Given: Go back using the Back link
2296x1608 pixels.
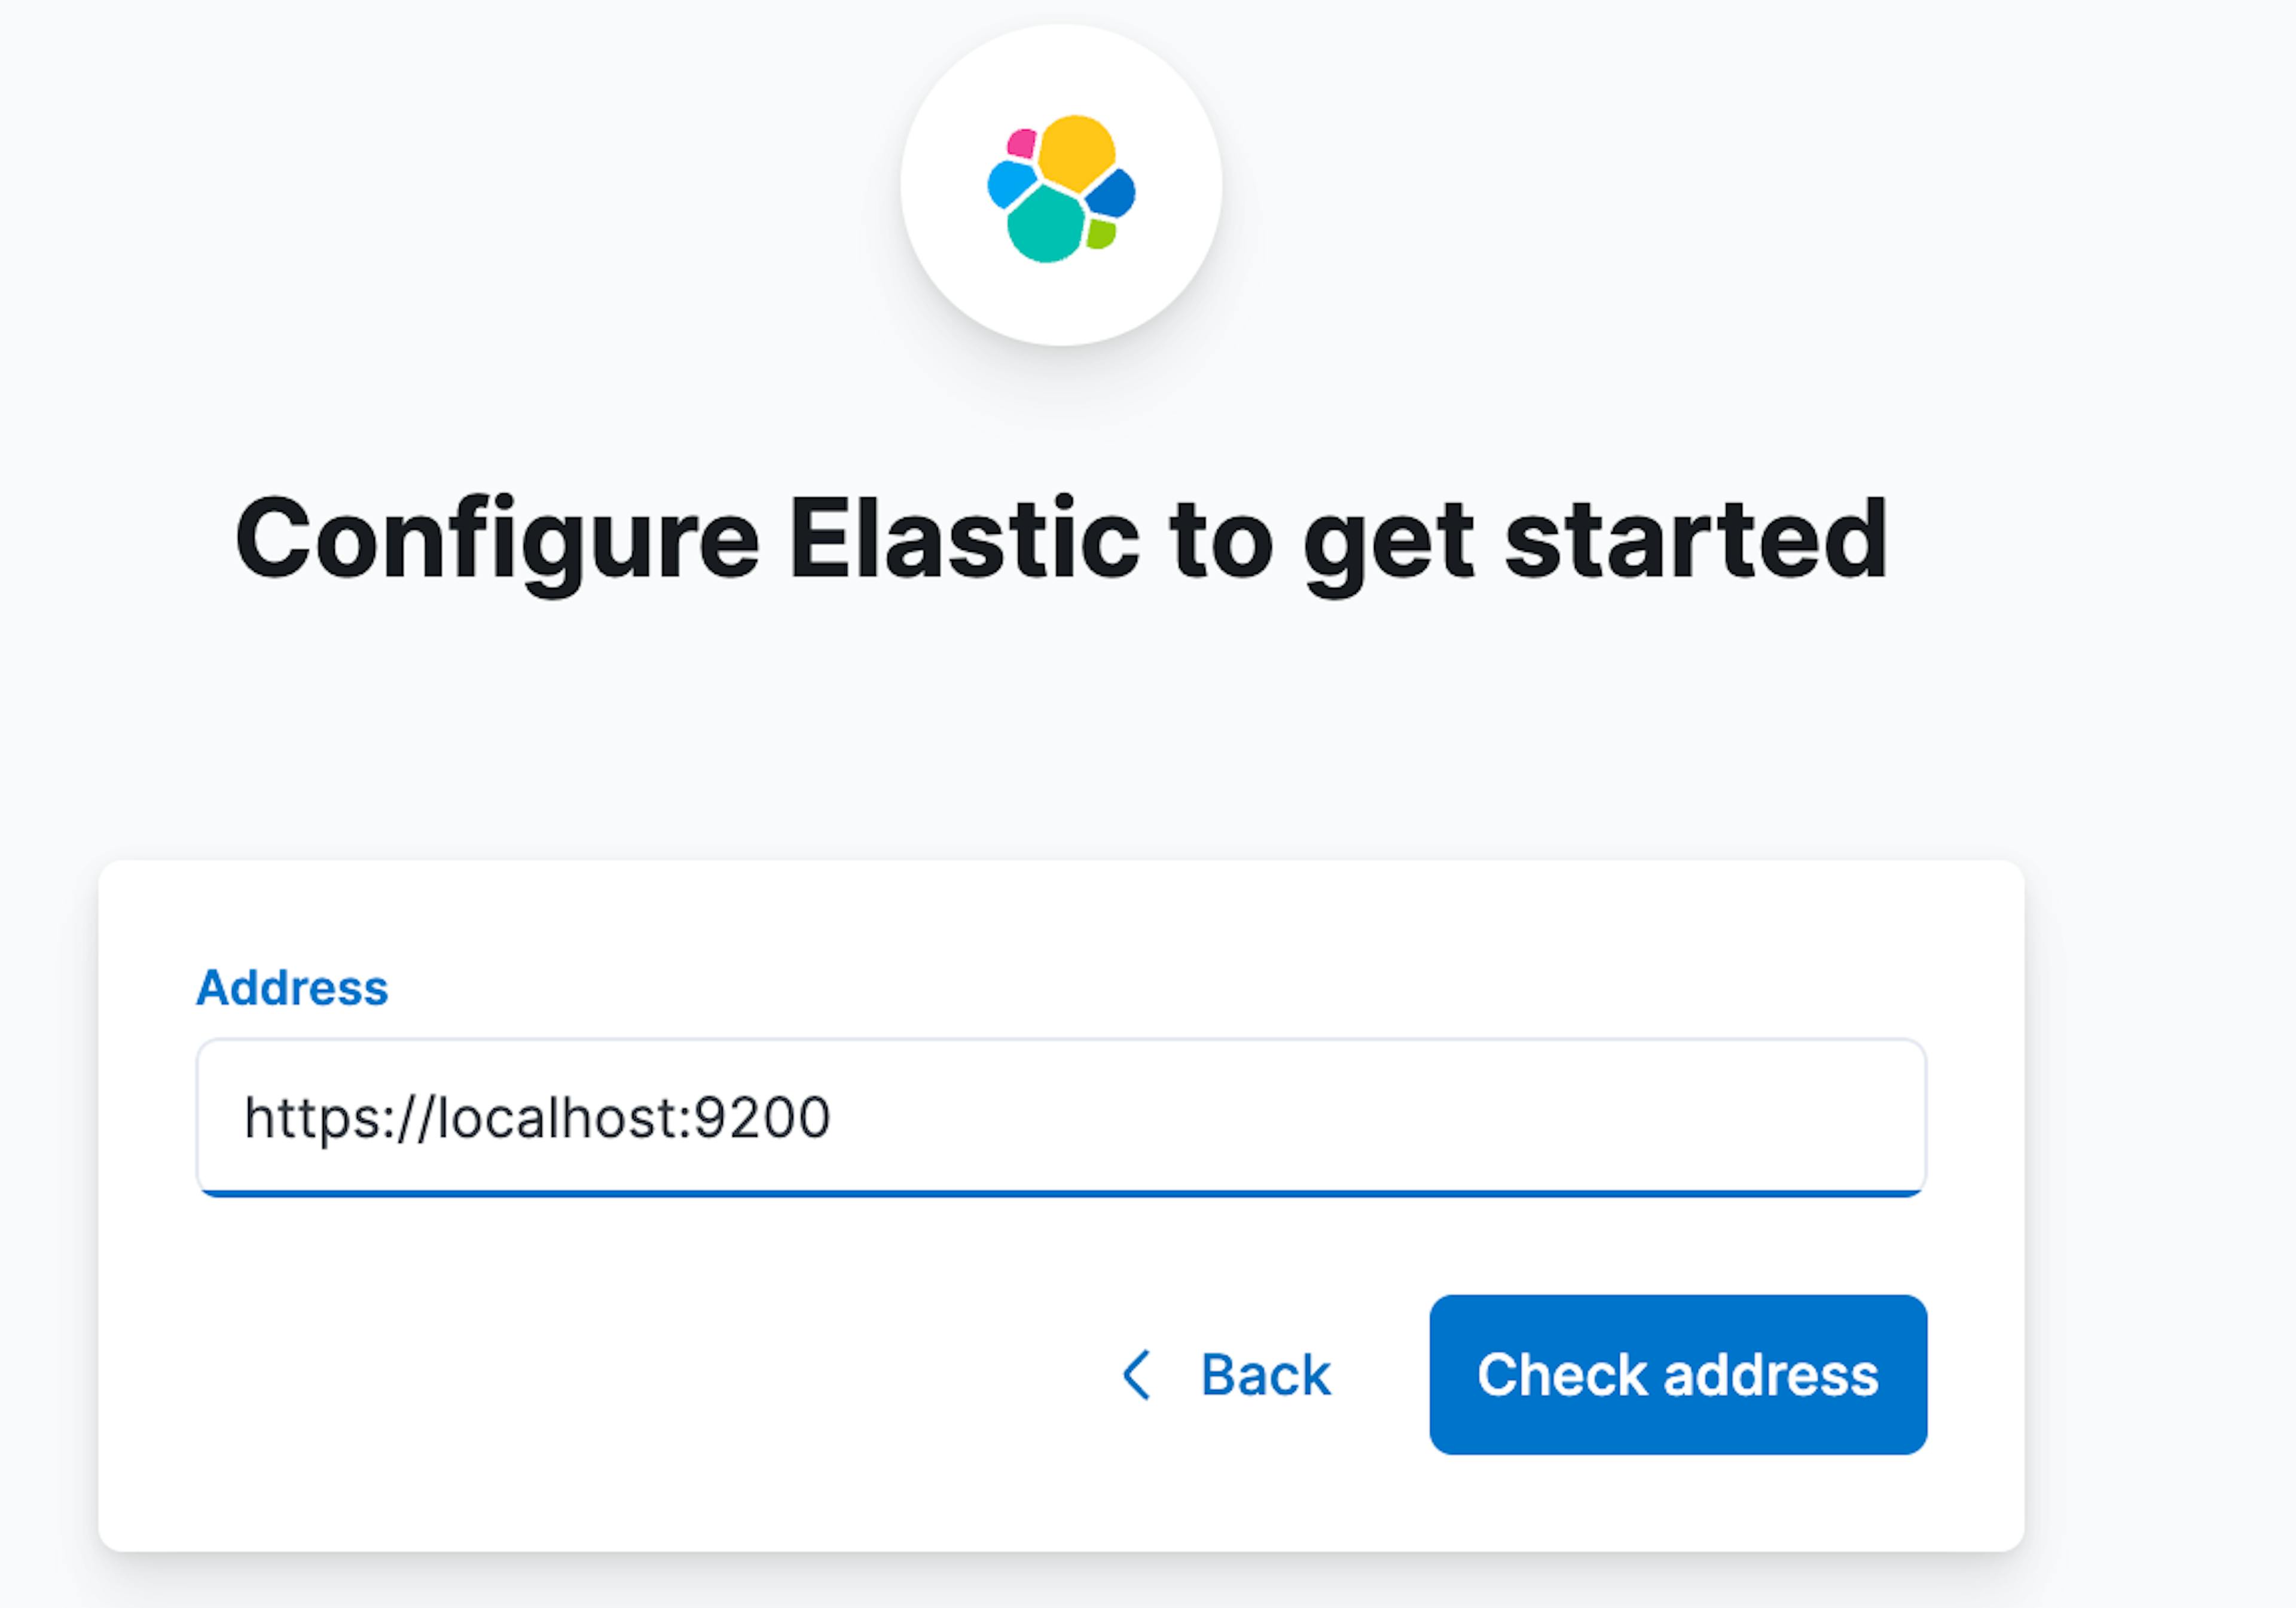Looking at the screenshot, I should click(1265, 1375).
